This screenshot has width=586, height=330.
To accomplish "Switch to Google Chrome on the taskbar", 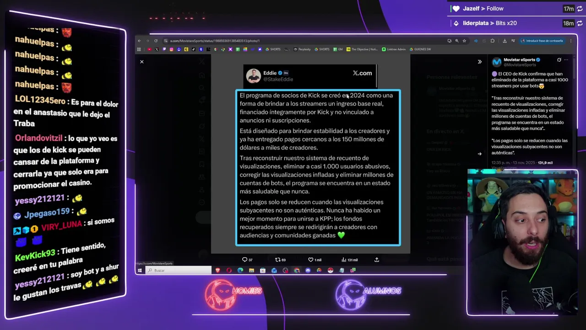I will tap(297, 270).
